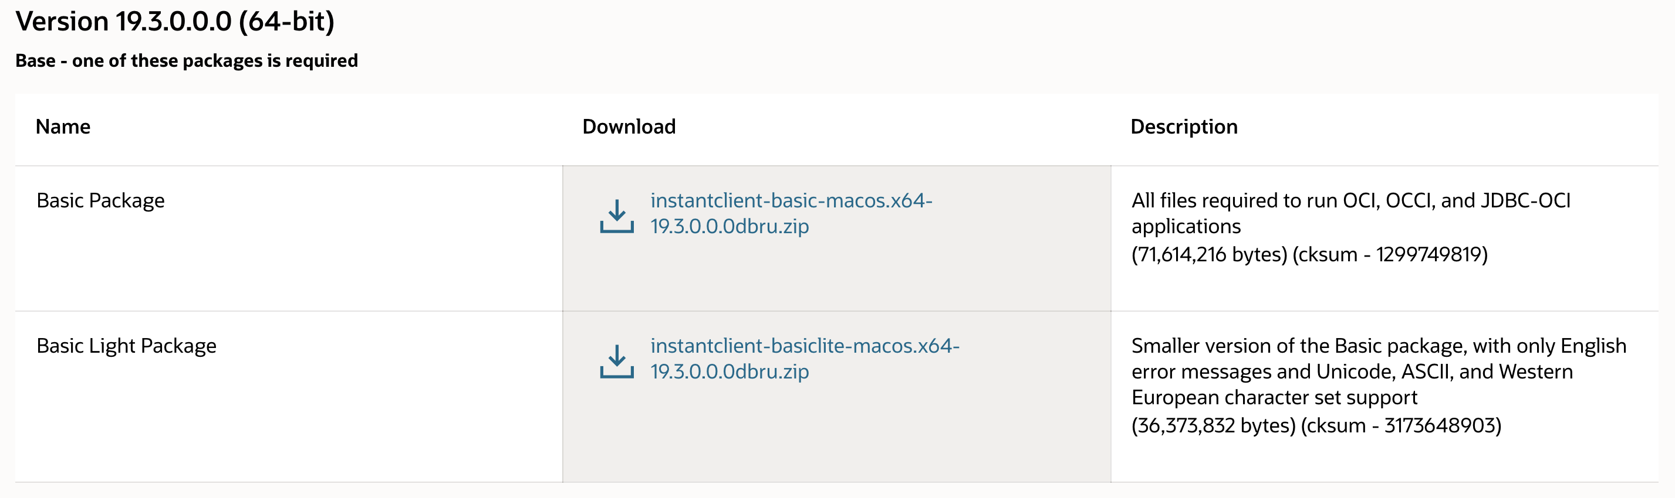
Task: Click the '71,614,216 bytes' size text
Action: point(1210,254)
